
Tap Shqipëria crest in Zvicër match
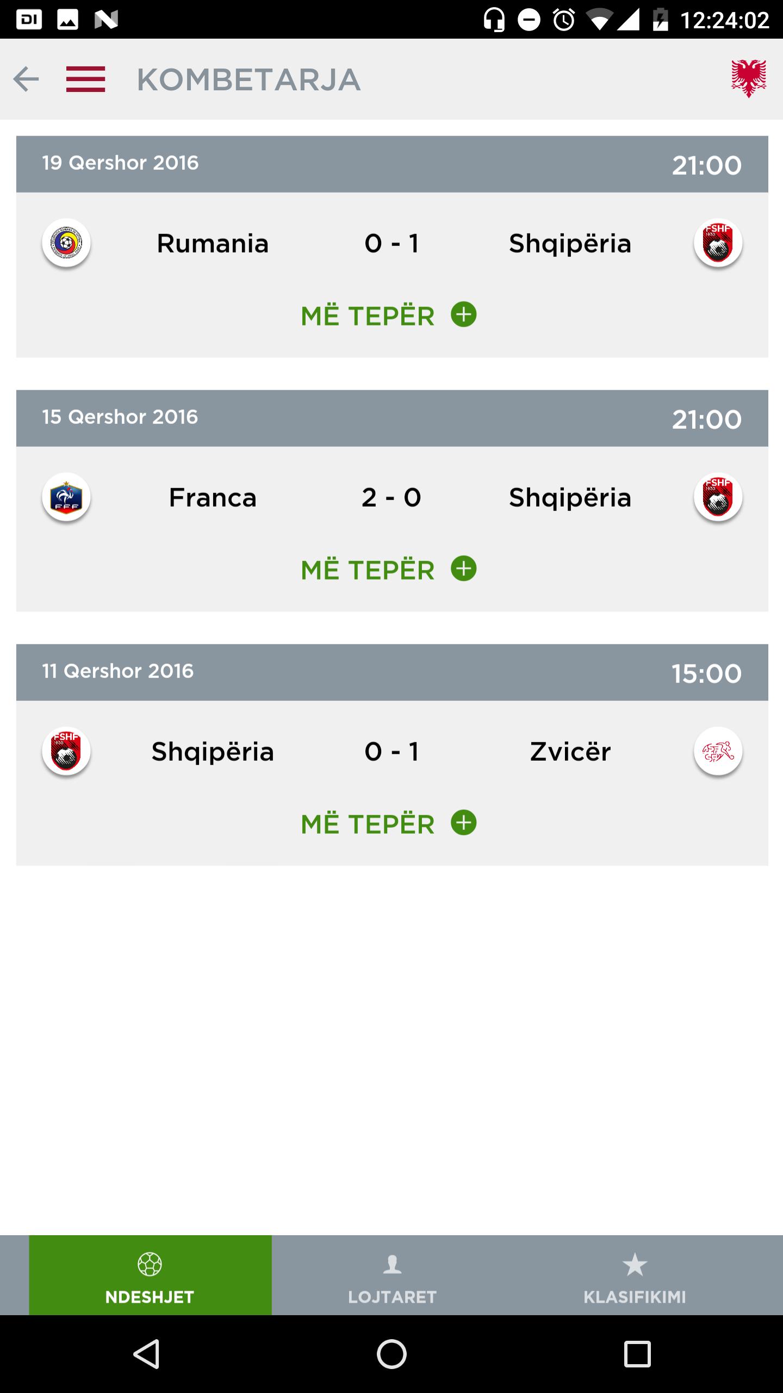tap(66, 751)
